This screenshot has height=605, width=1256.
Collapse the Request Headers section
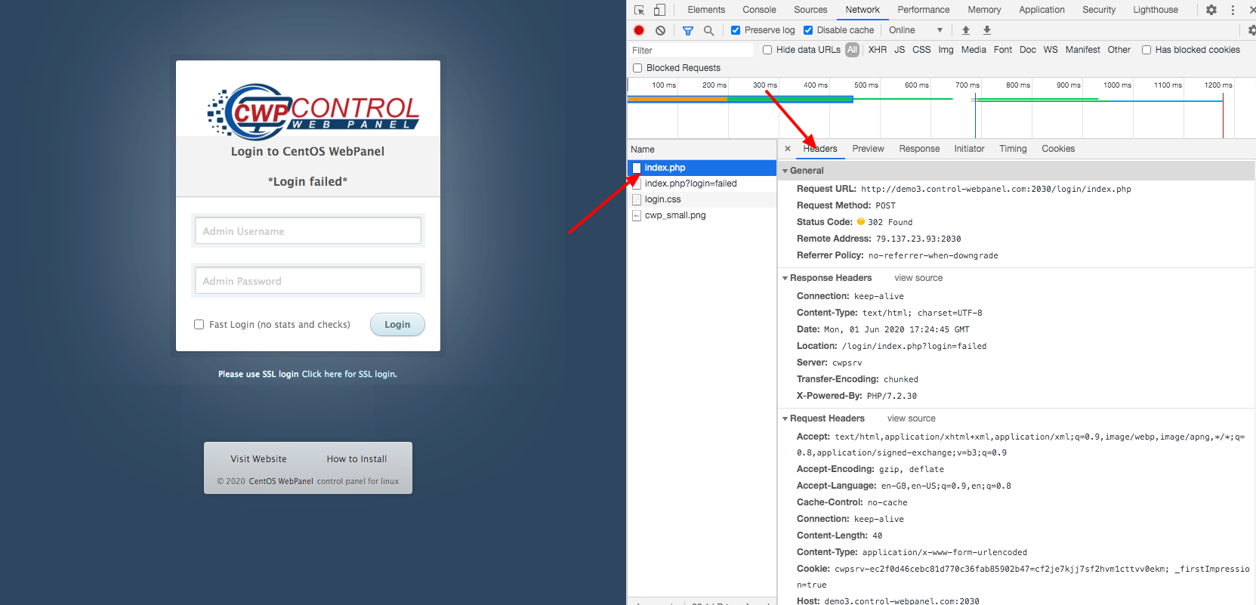tap(785, 418)
